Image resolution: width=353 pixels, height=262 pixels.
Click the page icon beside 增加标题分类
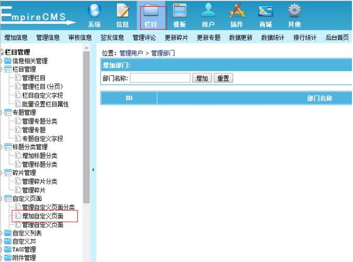18,156
